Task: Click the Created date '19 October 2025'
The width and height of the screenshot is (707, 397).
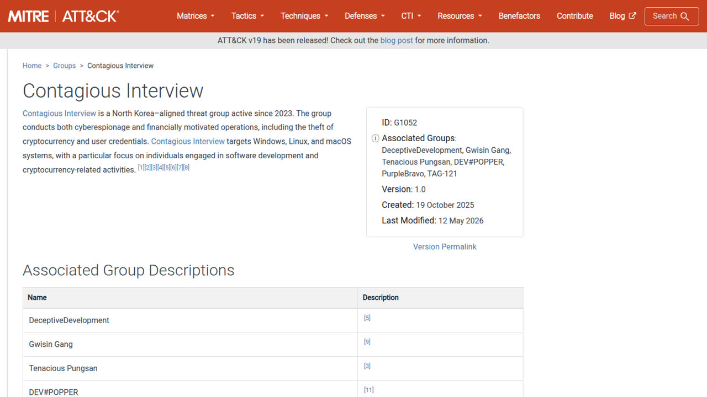Action: point(445,205)
